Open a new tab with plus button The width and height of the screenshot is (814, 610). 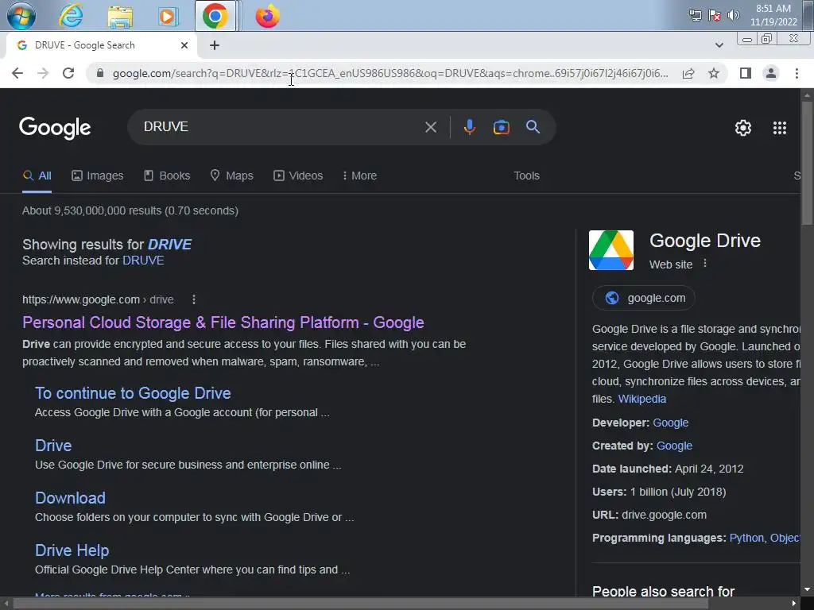point(215,45)
